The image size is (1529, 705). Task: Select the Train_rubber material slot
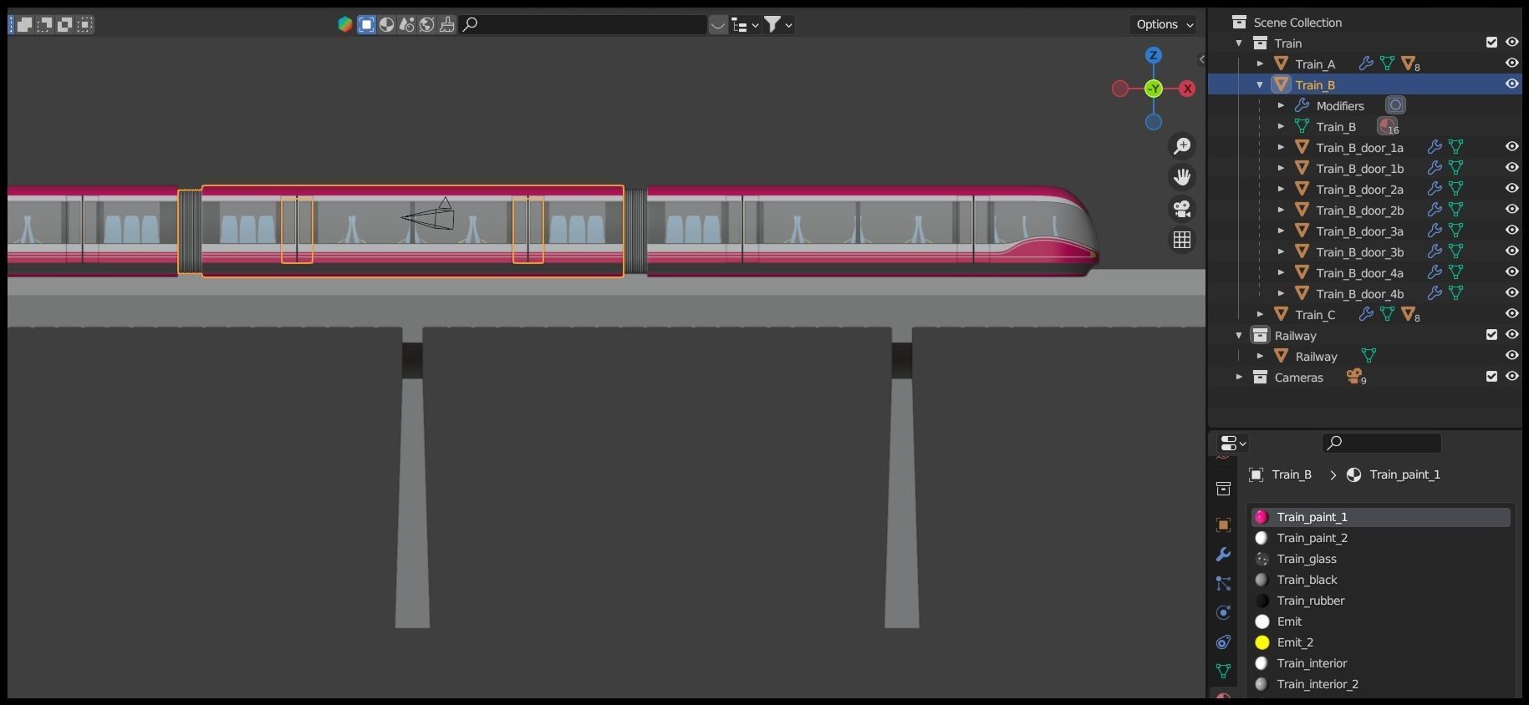tap(1381, 601)
